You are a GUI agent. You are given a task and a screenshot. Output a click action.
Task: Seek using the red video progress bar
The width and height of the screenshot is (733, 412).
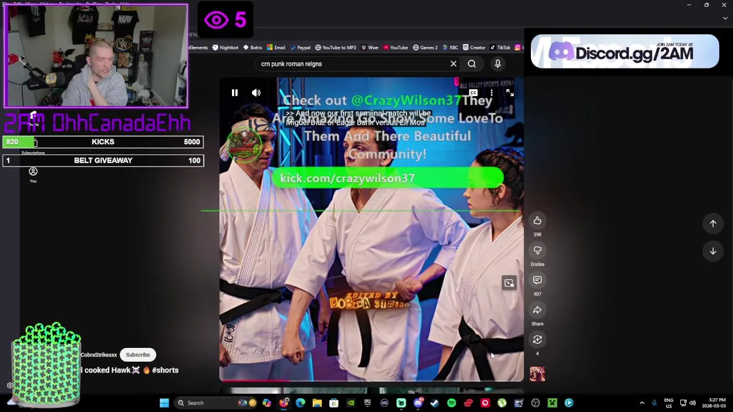tap(371, 381)
